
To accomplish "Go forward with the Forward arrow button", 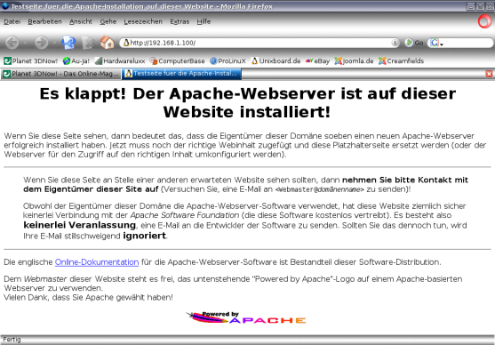I will pyautogui.click(x=42, y=43).
